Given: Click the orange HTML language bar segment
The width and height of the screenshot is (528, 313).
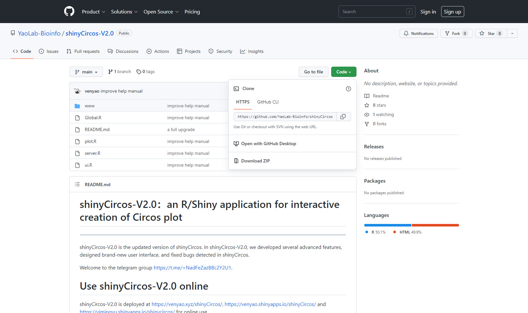Looking at the screenshot, I should (x=435, y=225).
